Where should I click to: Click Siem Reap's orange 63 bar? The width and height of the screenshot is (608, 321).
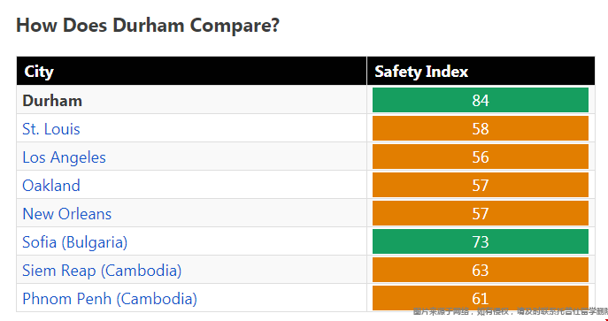481,270
